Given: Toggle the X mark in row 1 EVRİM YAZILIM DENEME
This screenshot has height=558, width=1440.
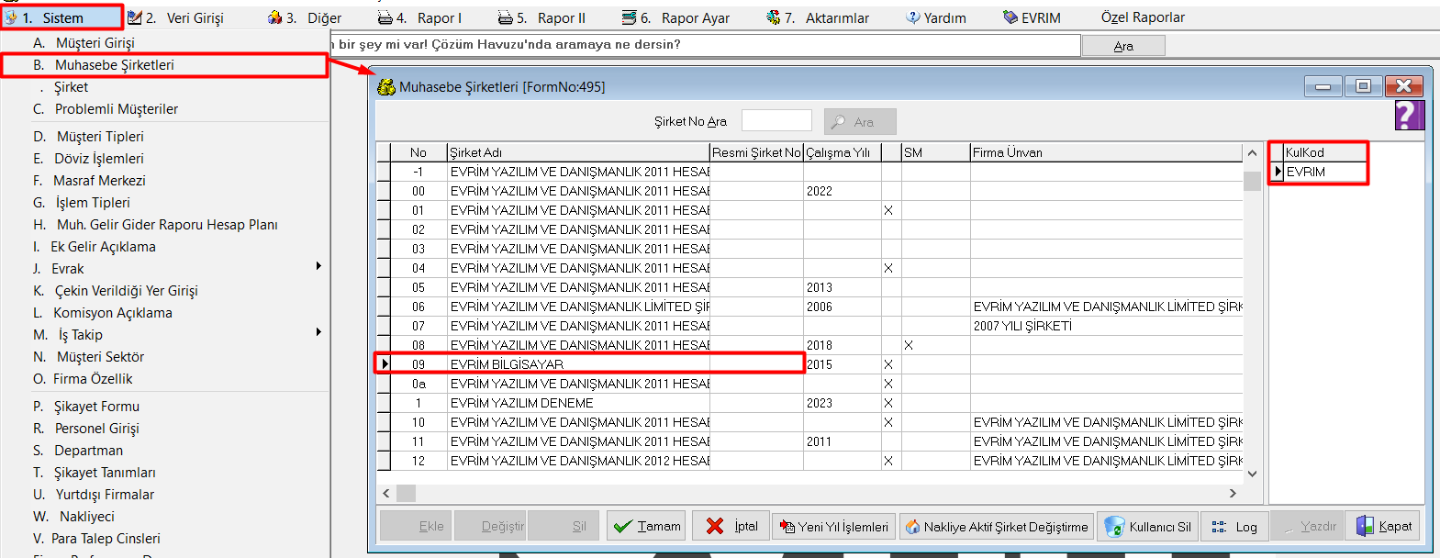Looking at the screenshot, I should click(x=887, y=403).
